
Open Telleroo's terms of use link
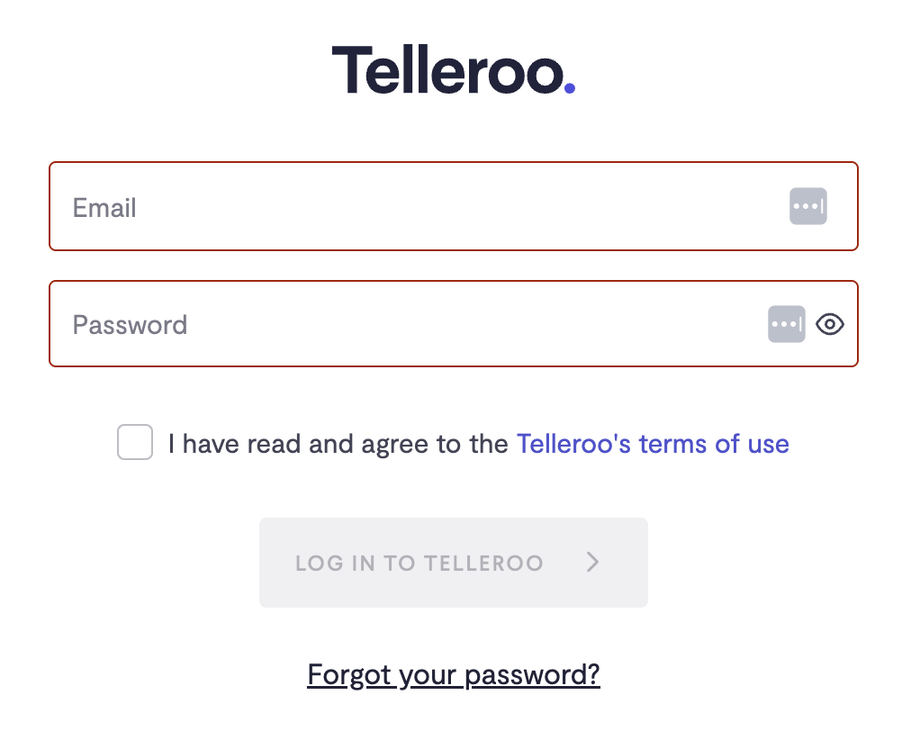pyautogui.click(x=653, y=444)
